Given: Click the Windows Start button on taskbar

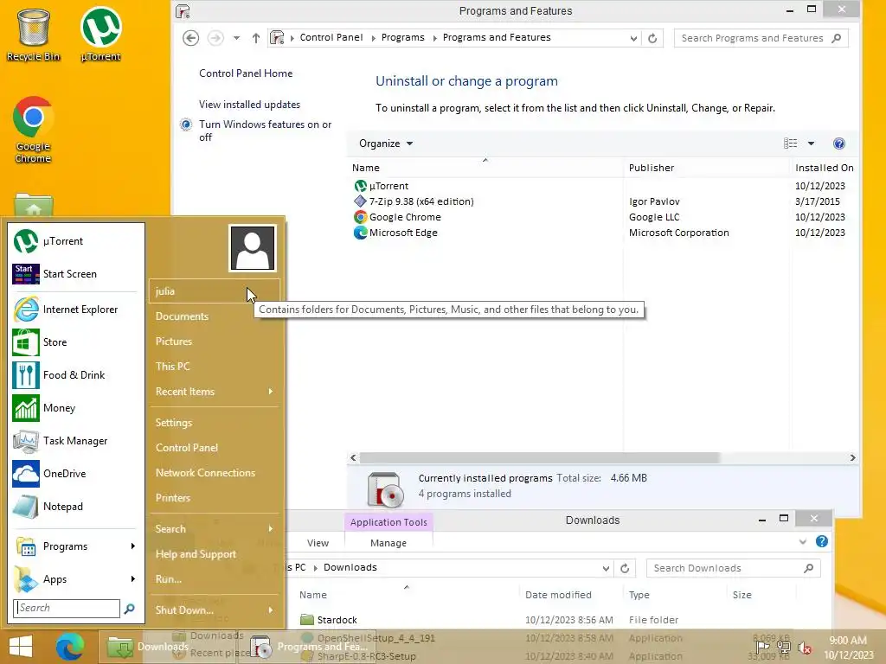Looking at the screenshot, I should (21, 647).
